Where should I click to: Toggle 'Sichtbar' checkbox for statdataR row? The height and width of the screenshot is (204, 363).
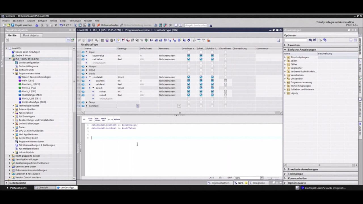(x=212, y=77)
